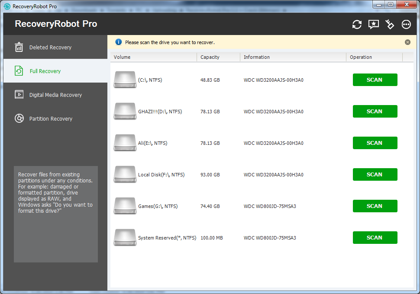The width and height of the screenshot is (420, 294).
Task: Click the "(C:\, NTFS)" volume label
Action: click(x=150, y=80)
